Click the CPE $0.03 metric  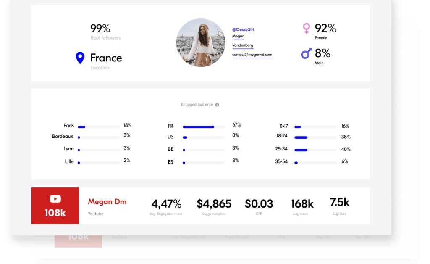pyautogui.click(x=259, y=204)
